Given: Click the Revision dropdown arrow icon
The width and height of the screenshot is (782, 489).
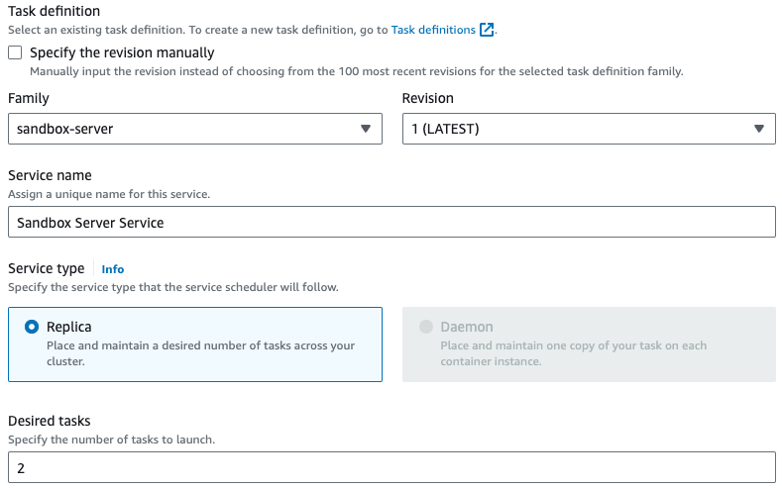Looking at the screenshot, I should pos(758,129).
